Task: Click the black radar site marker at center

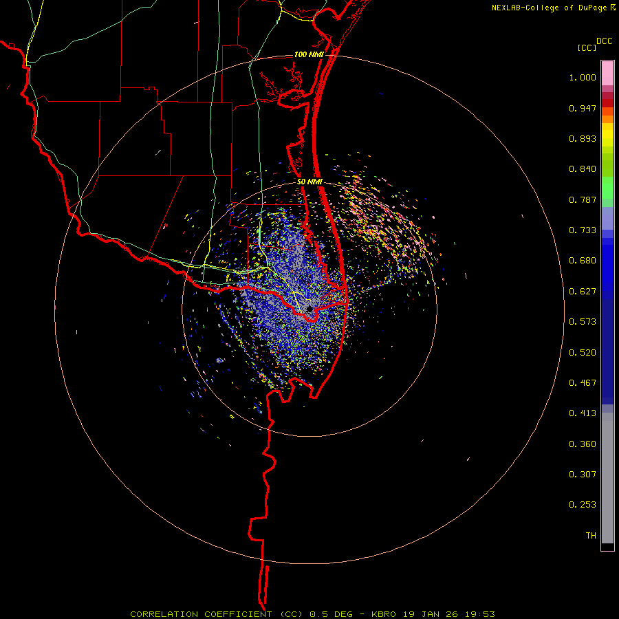Action: pos(309,309)
